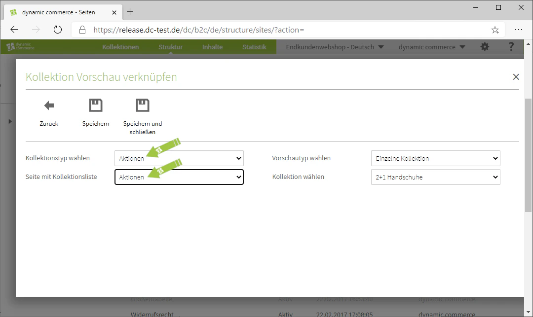The height and width of the screenshot is (317, 533).
Task: Open a new browser tab
Action: point(130,12)
